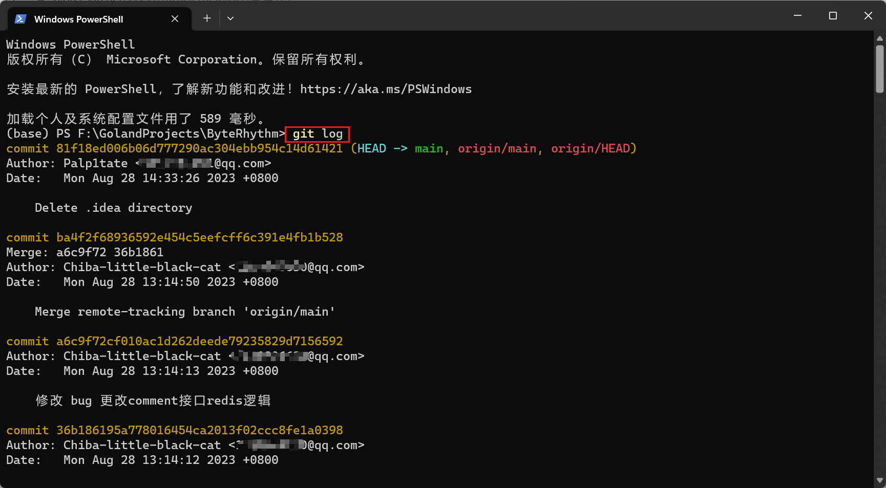Click the scrollbar up arrow
886x488 pixels.
pos(880,38)
